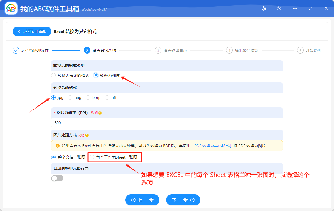Click 说明 next to 图片处理方式

pos(82,135)
